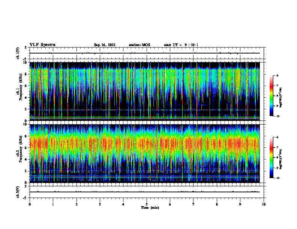Click the 'VLF Spectra' plot title

coord(42,45)
